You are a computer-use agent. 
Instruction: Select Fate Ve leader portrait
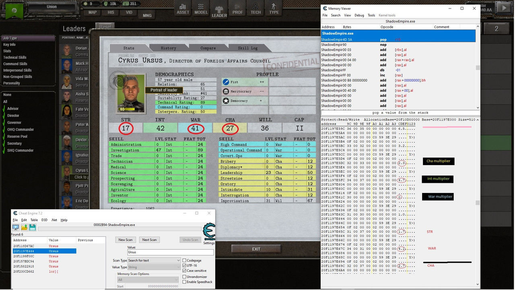tap(67, 112)
